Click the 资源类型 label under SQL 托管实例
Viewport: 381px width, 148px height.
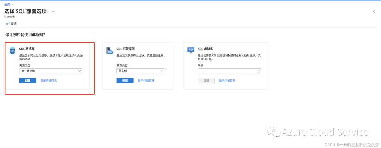122,65
